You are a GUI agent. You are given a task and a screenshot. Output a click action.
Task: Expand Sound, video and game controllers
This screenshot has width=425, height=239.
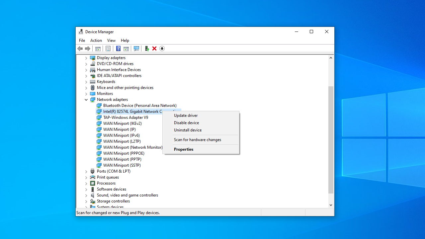pyautogui.click(x=86, y=195)
